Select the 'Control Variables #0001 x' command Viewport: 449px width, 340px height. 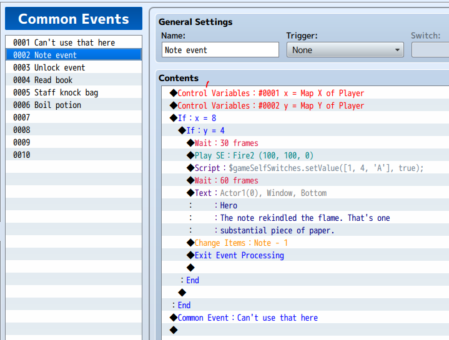point(270,93)
